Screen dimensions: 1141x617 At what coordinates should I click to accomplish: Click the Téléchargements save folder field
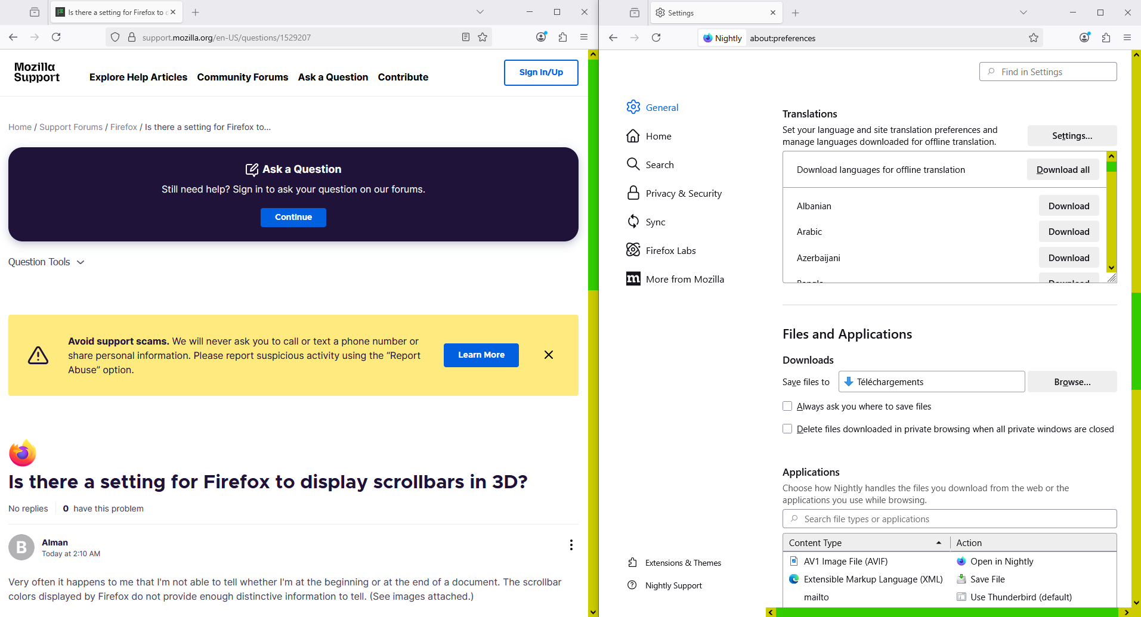pyautogui.click(x=932, y=382)
